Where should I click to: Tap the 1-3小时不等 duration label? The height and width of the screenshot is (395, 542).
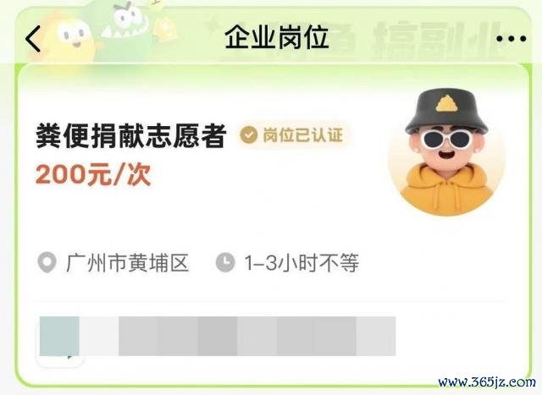pyautogui.click(x=301, y=263)
